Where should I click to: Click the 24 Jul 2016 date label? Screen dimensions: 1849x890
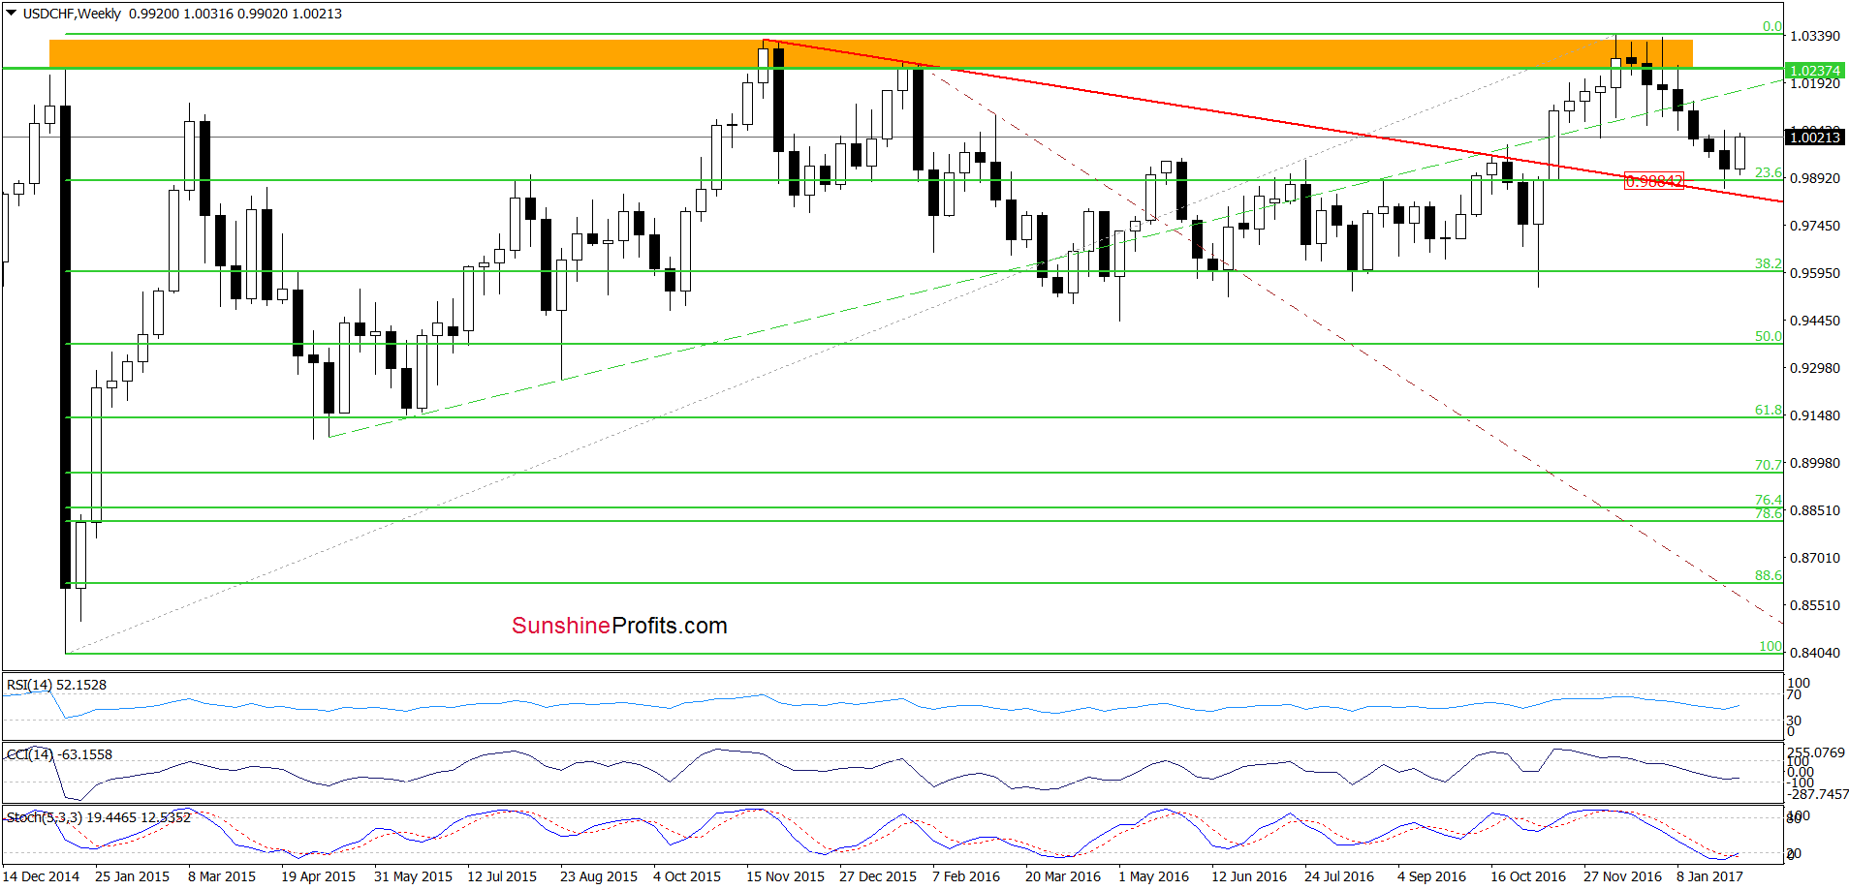coord(1339,876)
